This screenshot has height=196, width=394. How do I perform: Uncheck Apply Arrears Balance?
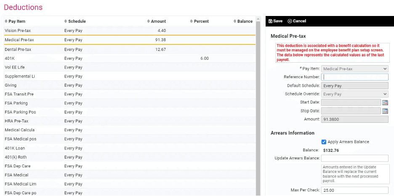(324, 142)
